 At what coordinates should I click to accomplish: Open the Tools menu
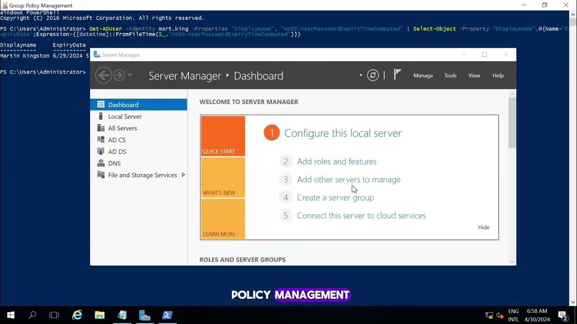450,76
